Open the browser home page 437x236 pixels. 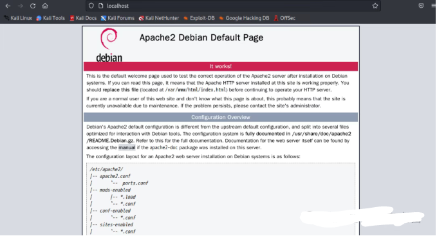click(x=45, y=6)
